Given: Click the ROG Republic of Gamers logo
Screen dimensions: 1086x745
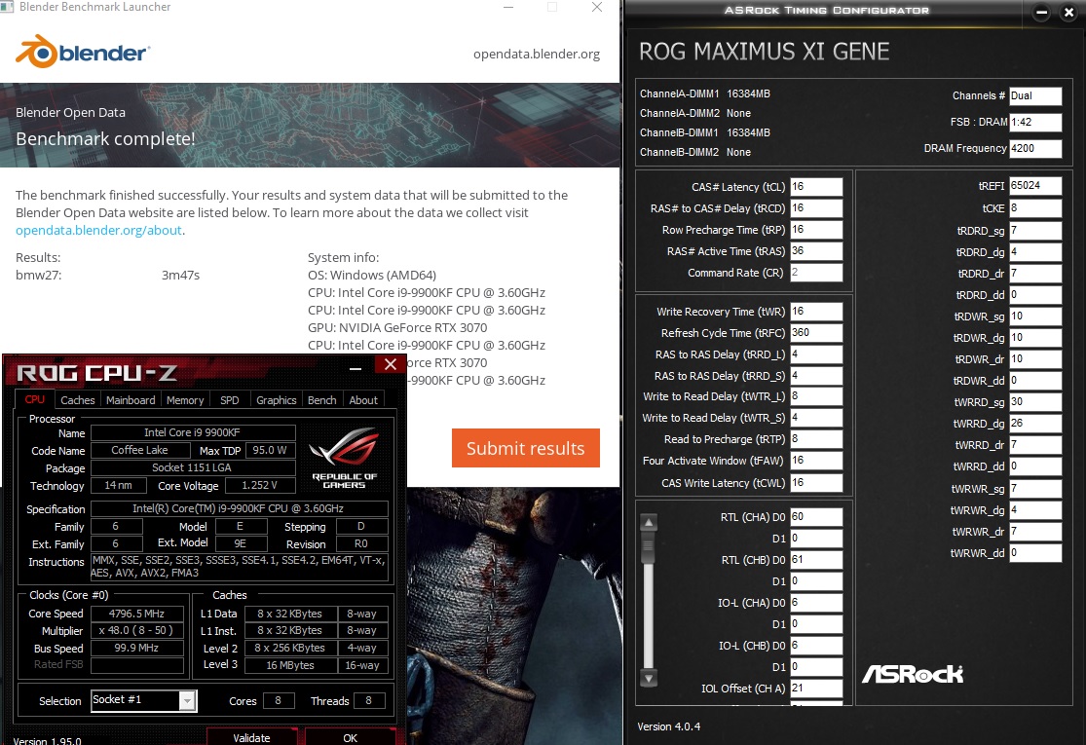Looking at the screenshot, I should (x=344, y=457).
